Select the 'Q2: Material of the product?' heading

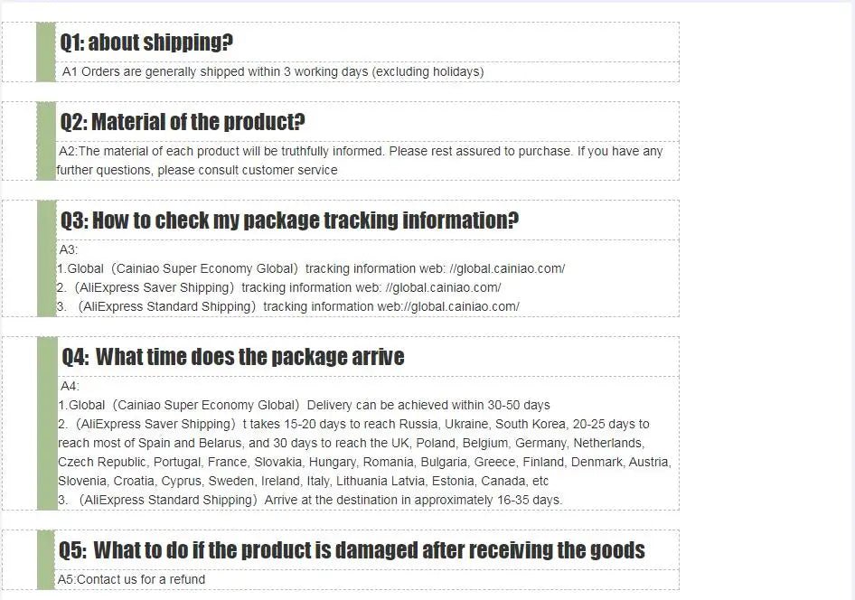click(x=183, y=122)
